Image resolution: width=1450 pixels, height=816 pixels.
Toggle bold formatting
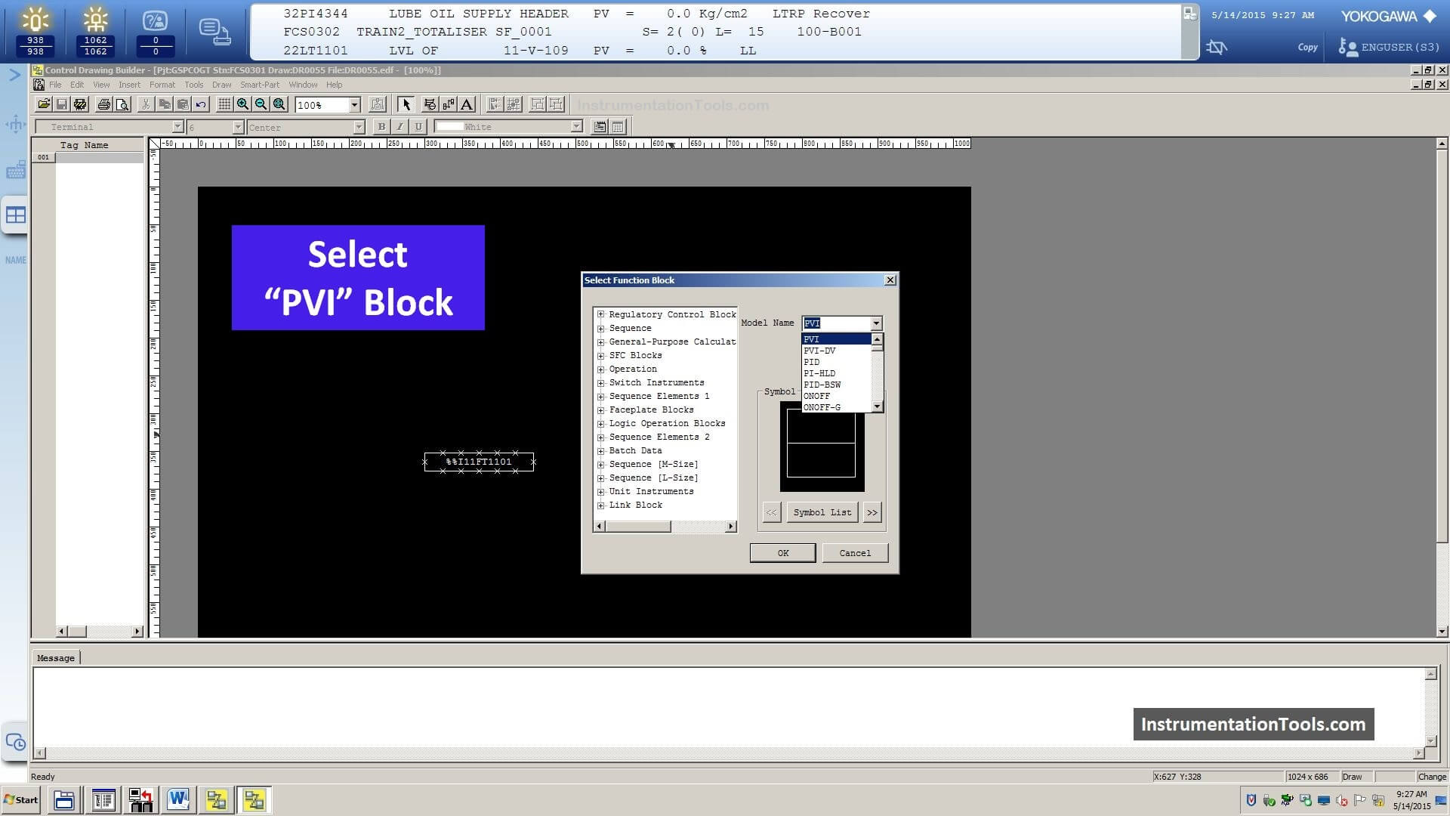[x=381, y=127]
